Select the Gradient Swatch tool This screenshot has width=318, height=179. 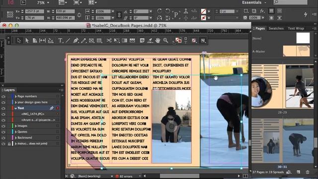[x=125, y=41]
